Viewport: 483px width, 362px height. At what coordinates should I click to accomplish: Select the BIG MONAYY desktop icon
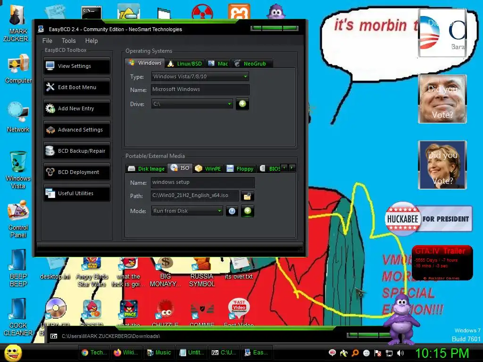[x=166, y=272]
